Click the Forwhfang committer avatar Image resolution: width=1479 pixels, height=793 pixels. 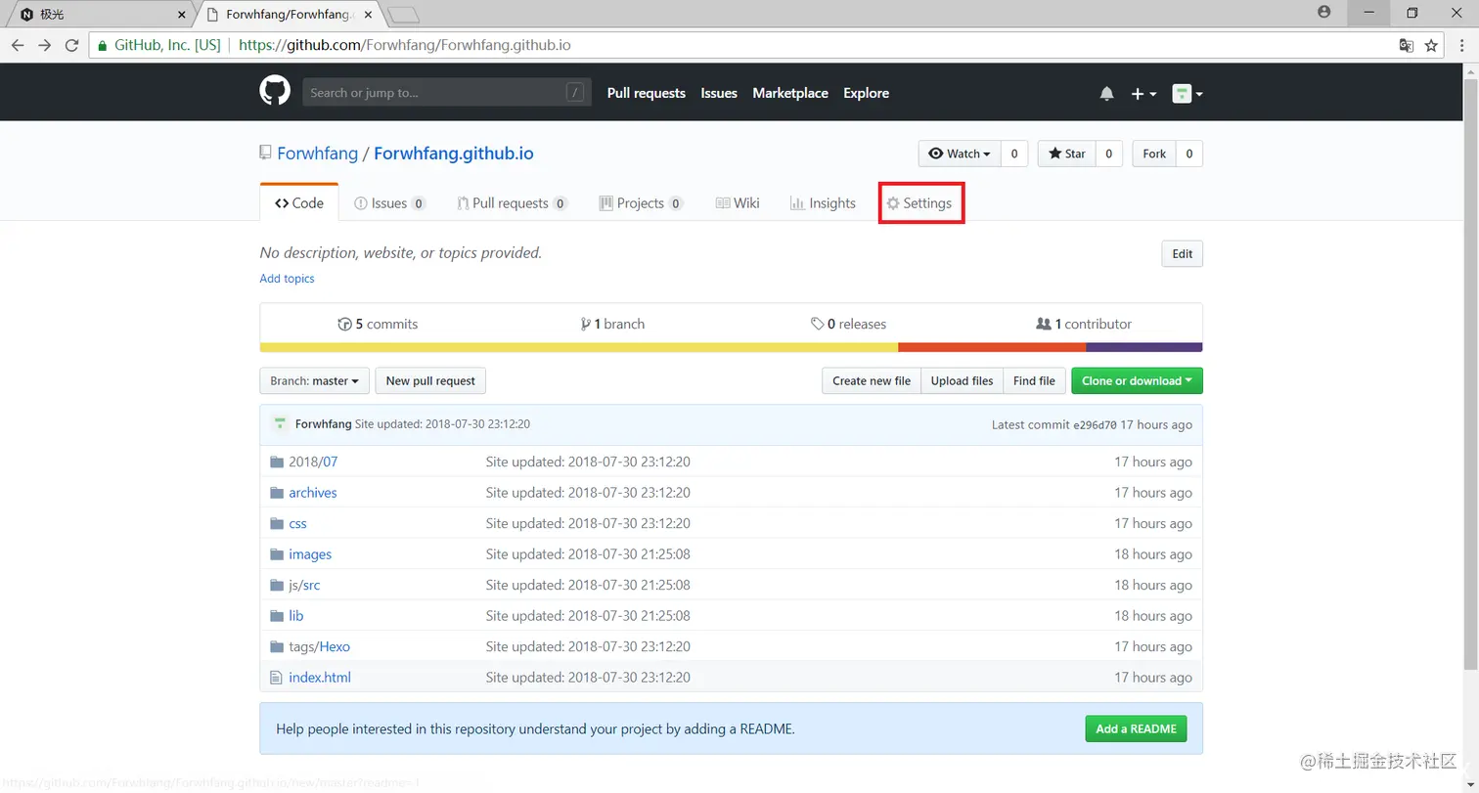(x=281, y=424)
